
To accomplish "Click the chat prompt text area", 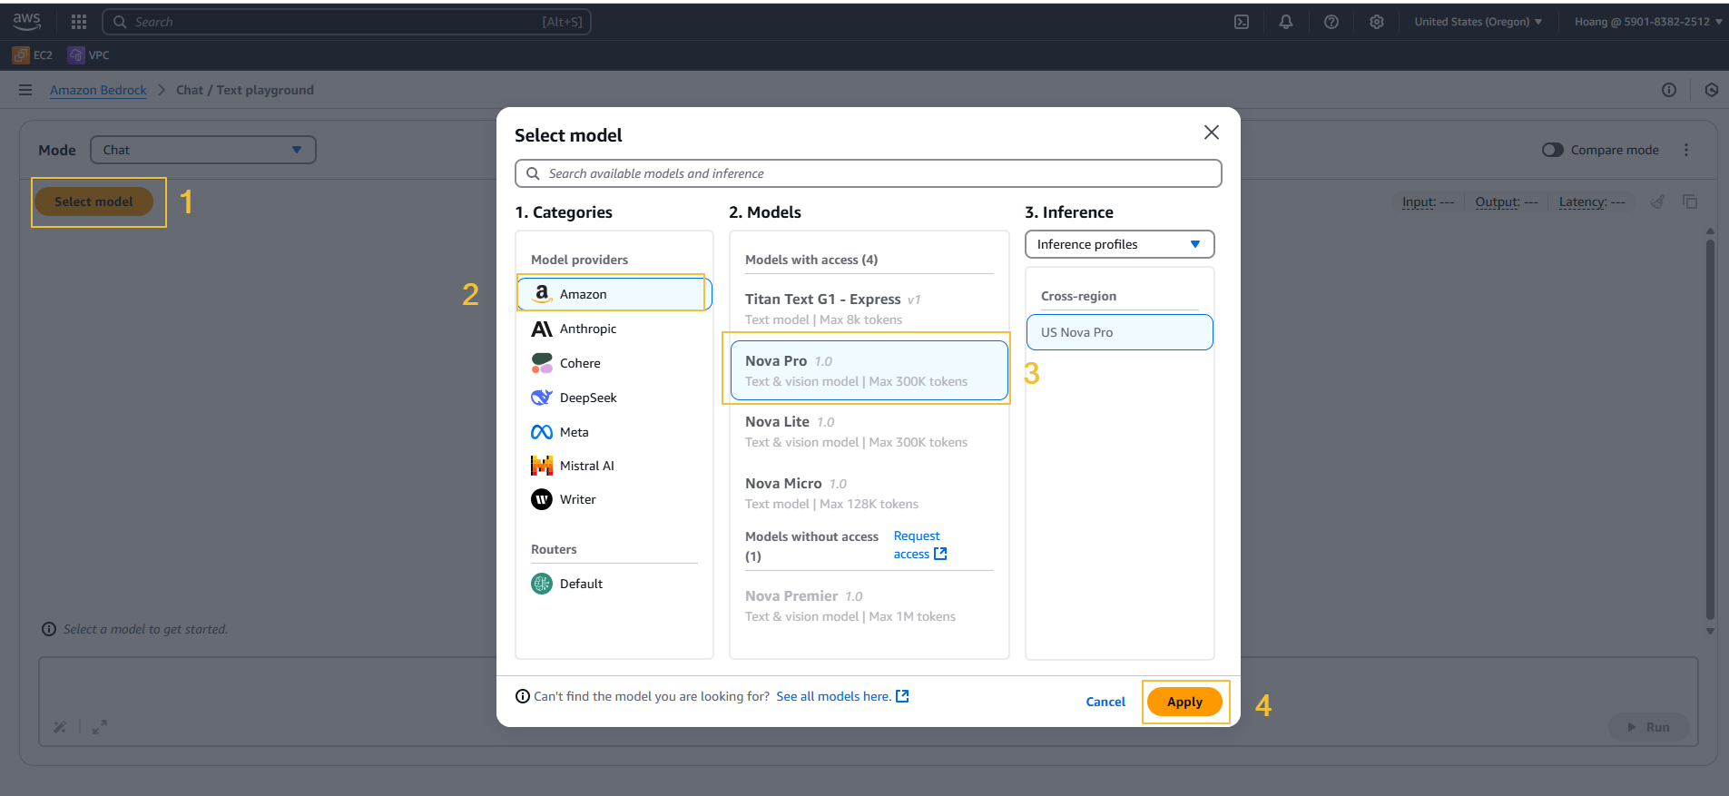I will point(868,702).
